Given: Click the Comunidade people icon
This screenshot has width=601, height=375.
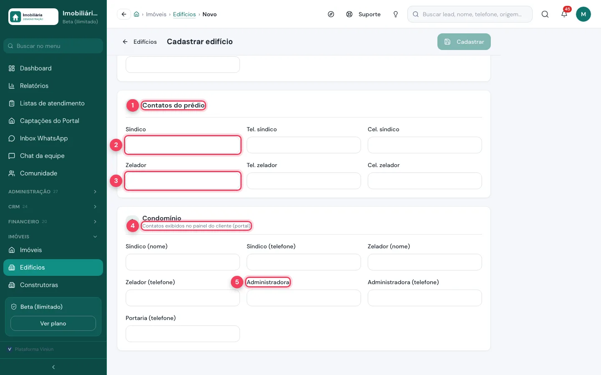Looking at the screenshot, I should (12, 173).
